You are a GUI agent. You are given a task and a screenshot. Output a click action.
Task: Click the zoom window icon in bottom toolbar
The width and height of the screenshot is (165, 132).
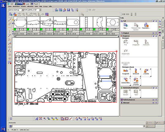(x=41, y=119)
